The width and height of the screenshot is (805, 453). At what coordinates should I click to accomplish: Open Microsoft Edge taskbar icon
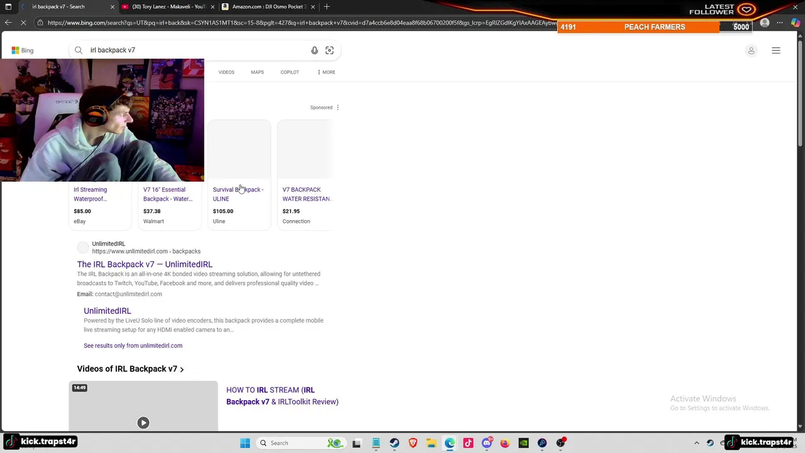tap(450, 443)
